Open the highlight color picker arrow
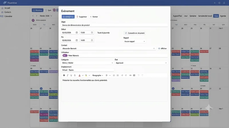Screen dimensions: 229x128 tap(89, 75)
